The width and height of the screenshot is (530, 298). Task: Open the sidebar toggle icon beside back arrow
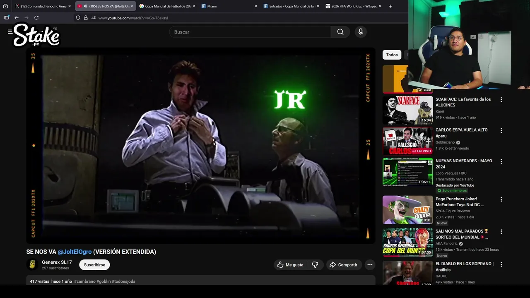[7, 17]
